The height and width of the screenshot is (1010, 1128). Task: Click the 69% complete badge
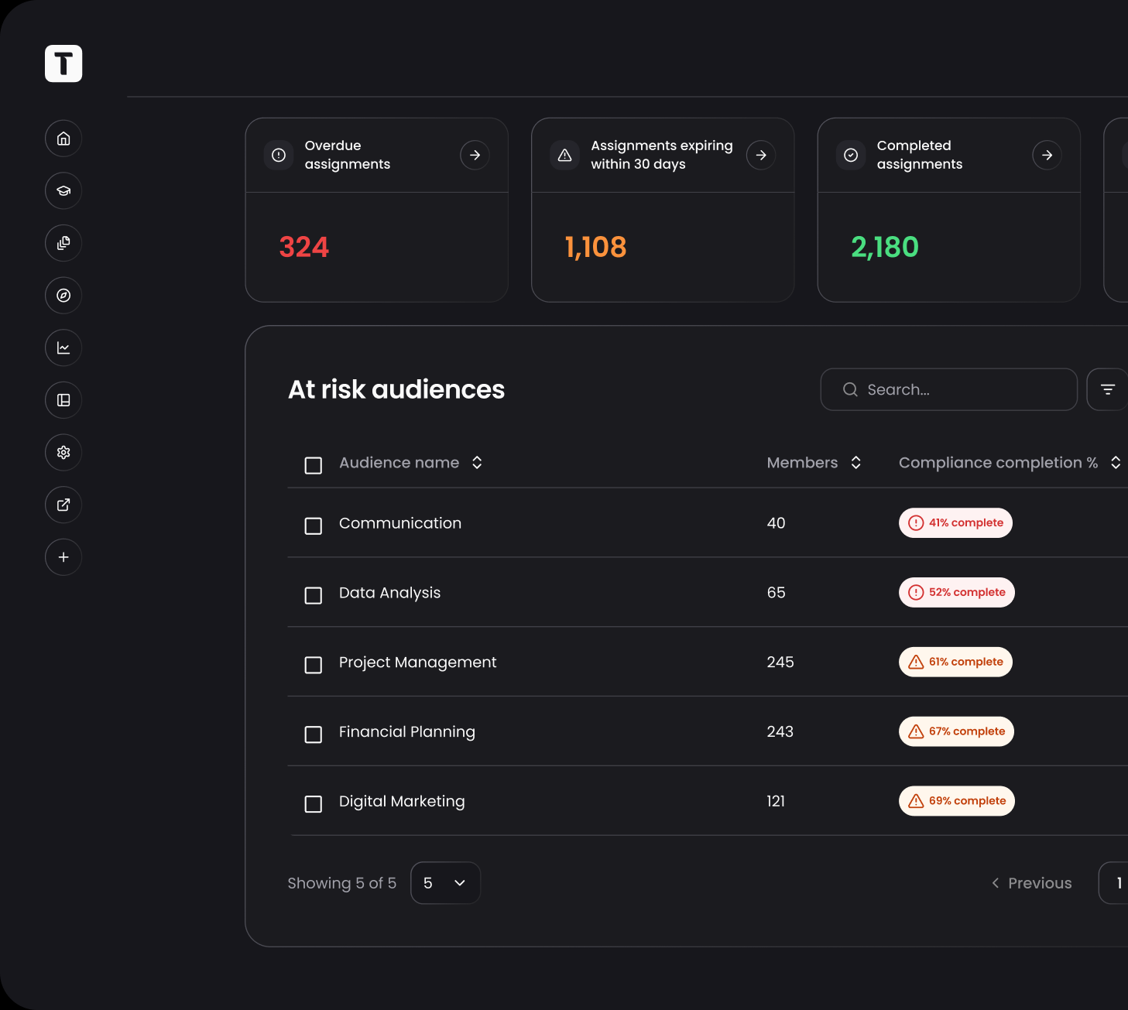tap(957, 801)
